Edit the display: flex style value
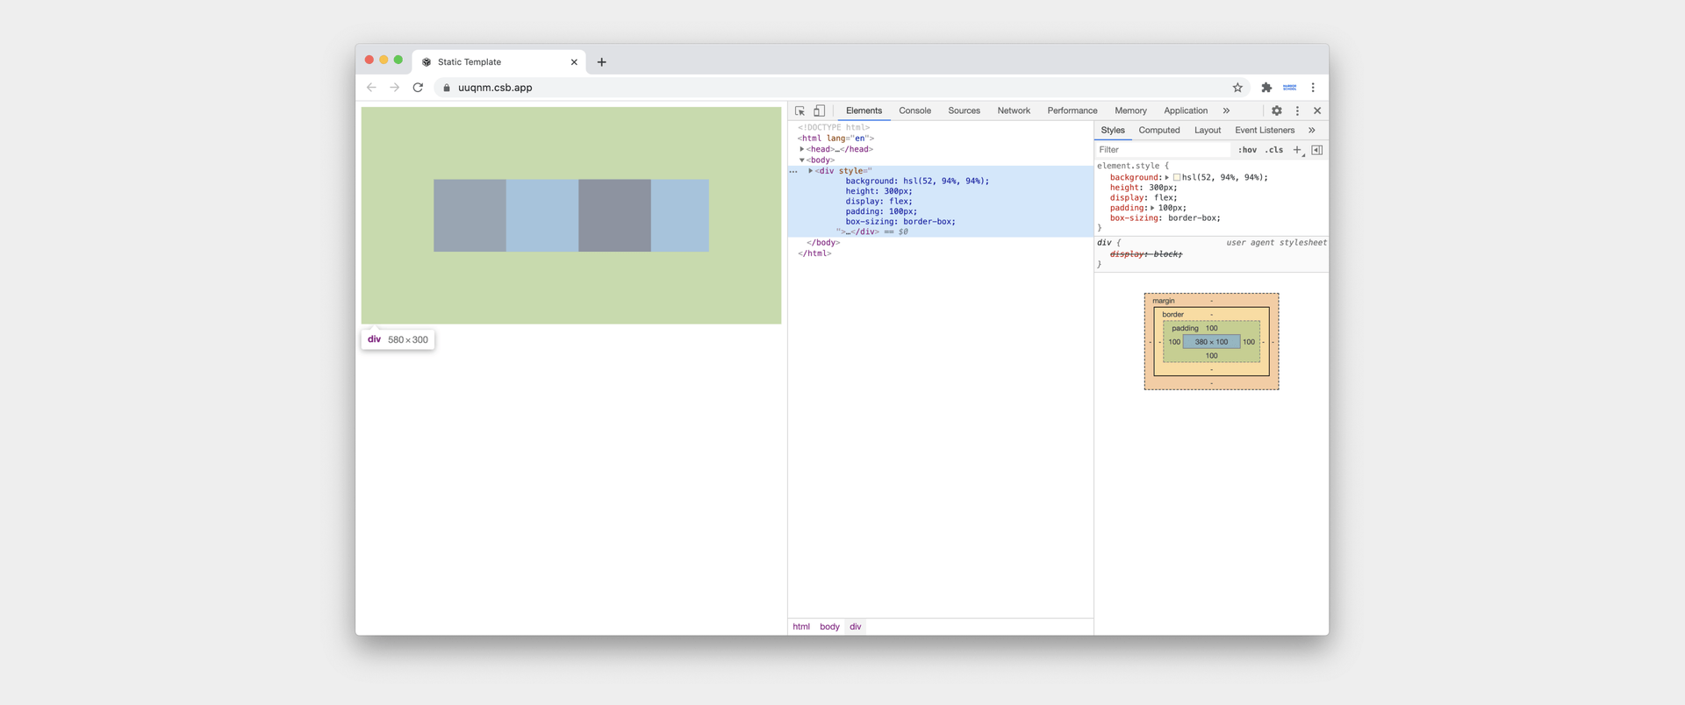1685x705 pixels. click(1165, 198)
